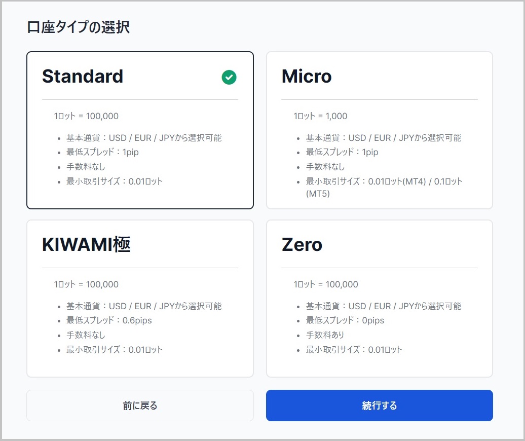The height and width of the screenshot is (441, 525).
Task: Select the Micro account type card
Action: (x=379, y=130)
